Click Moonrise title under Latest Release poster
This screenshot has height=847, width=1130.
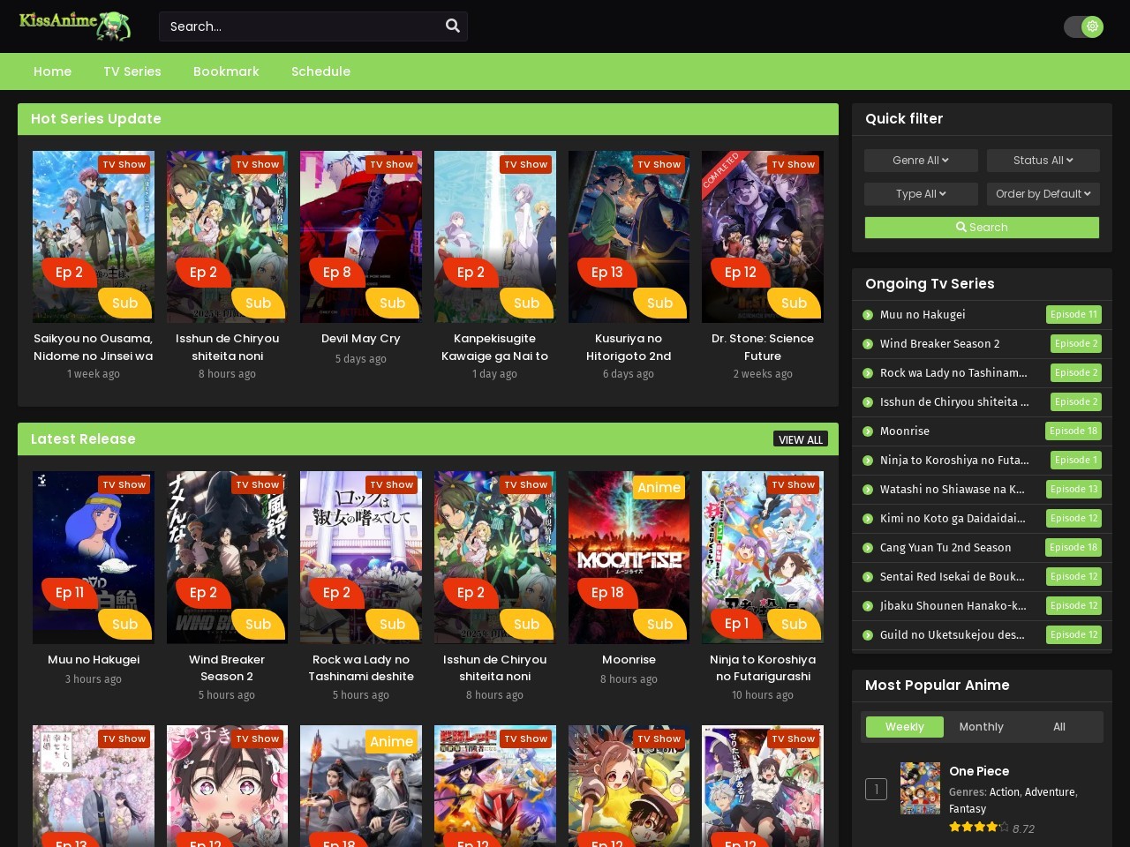pyautogui.click(x=629, y=659)
